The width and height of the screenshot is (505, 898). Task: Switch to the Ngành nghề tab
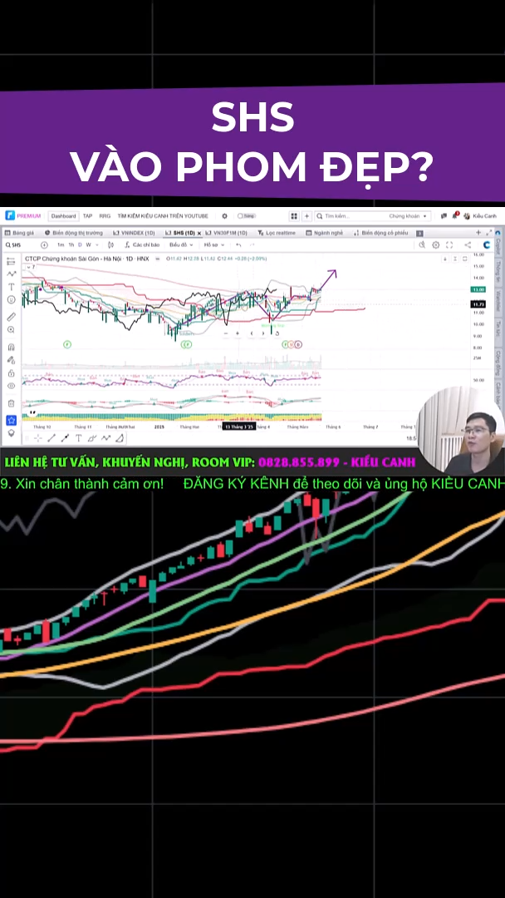324,233
